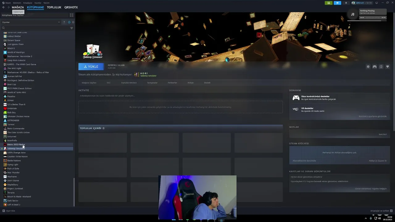This screenshot has height=222, width=395.
Task: Go to KÜTÜPHANE tab
Action: point(35,7)
